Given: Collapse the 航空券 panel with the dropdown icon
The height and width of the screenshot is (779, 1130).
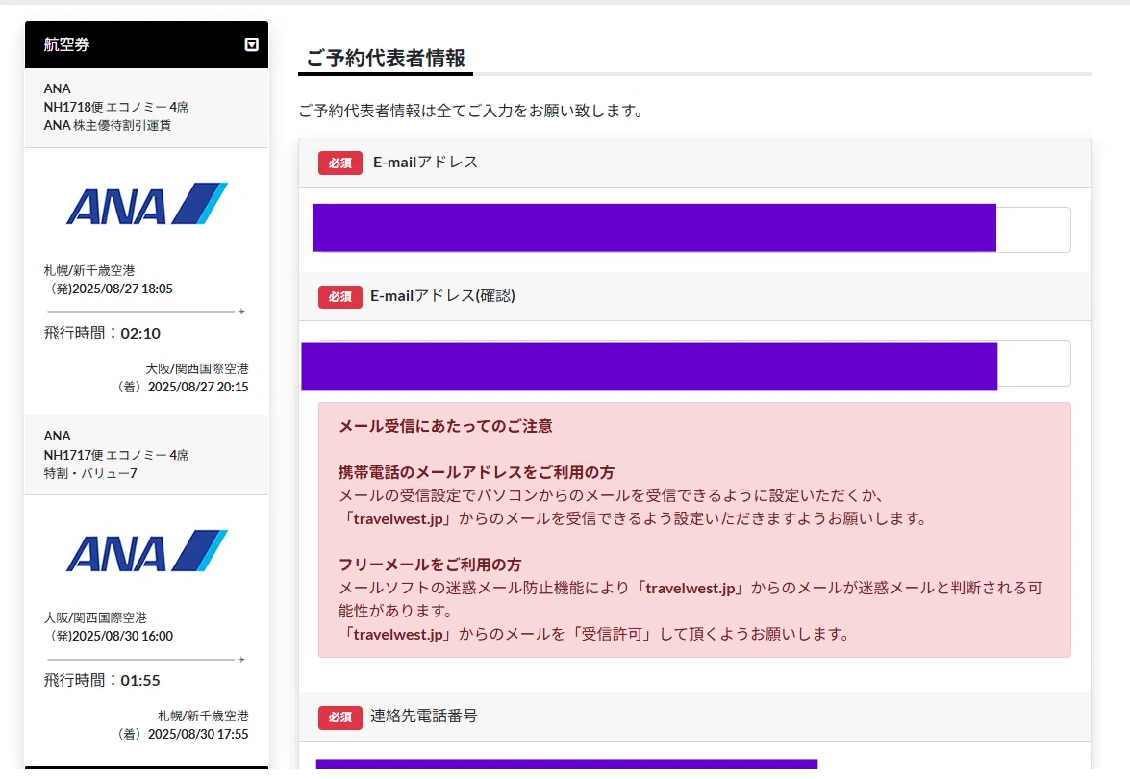Looking at the screenshot, I should [252, 44].
